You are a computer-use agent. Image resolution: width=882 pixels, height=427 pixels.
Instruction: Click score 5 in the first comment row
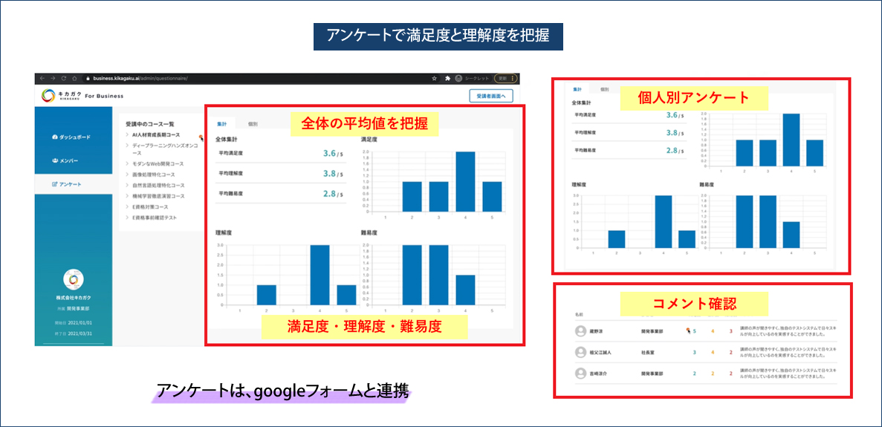click(695, 331)
